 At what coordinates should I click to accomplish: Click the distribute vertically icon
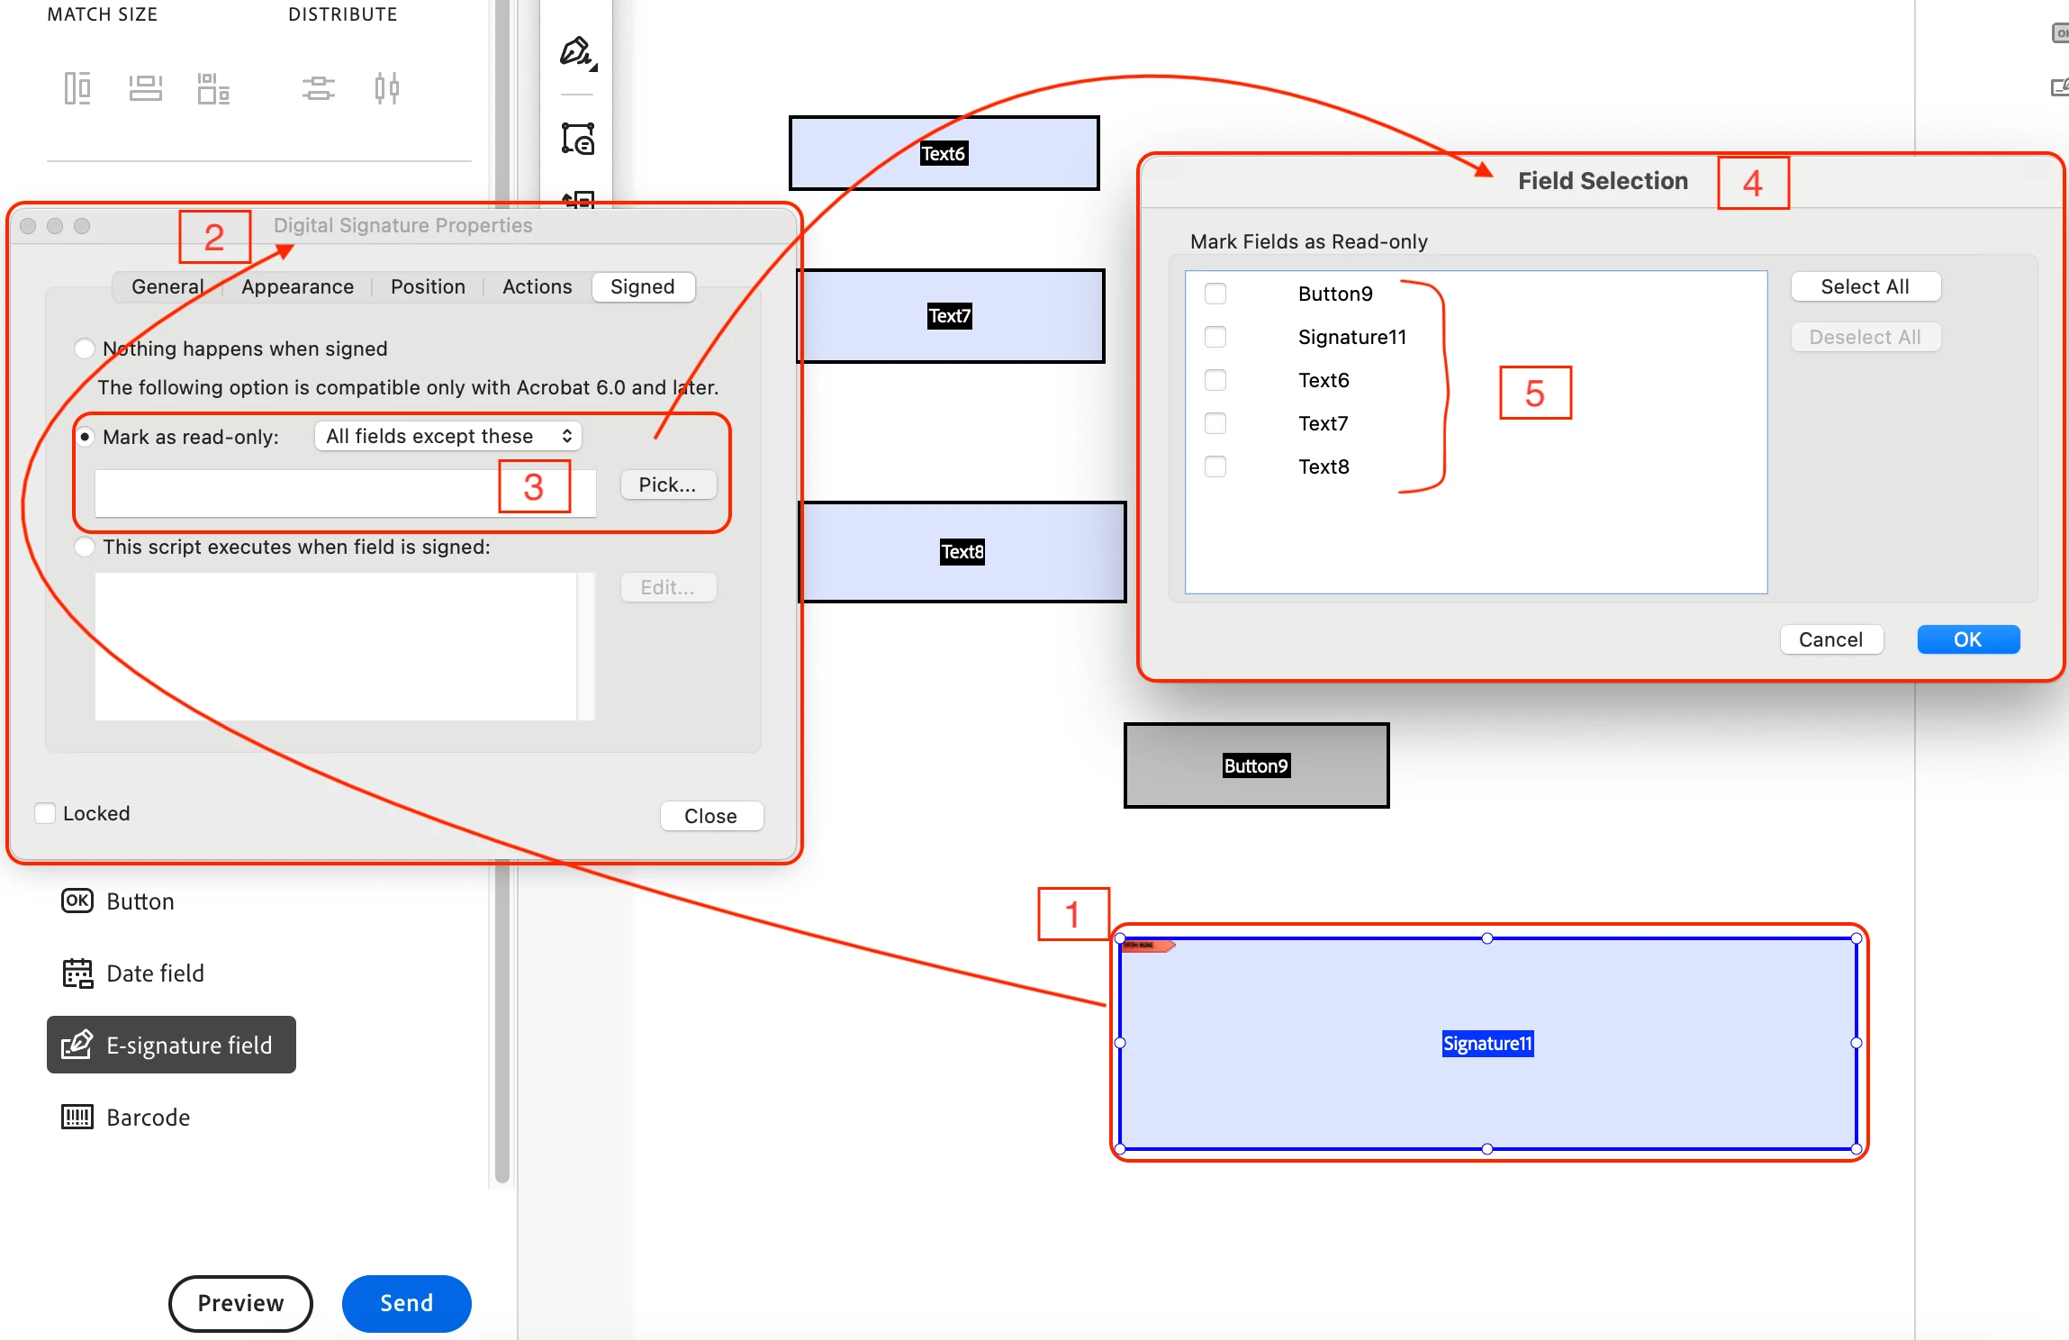point(318,88)
